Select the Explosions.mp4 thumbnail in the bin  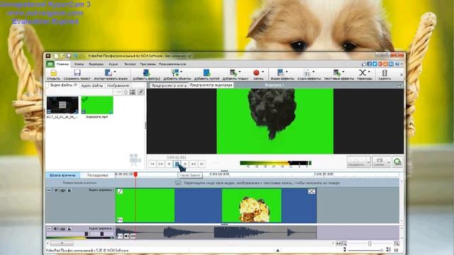97,105
